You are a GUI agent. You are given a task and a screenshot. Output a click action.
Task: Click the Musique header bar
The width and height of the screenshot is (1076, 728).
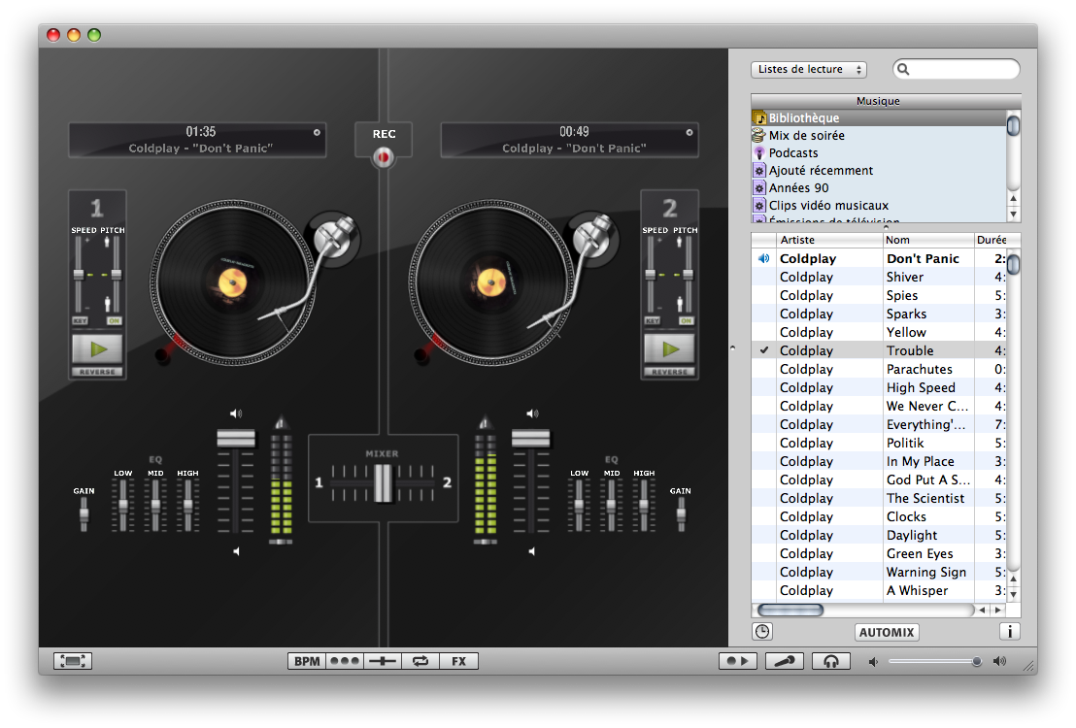[x=886, y=101]
